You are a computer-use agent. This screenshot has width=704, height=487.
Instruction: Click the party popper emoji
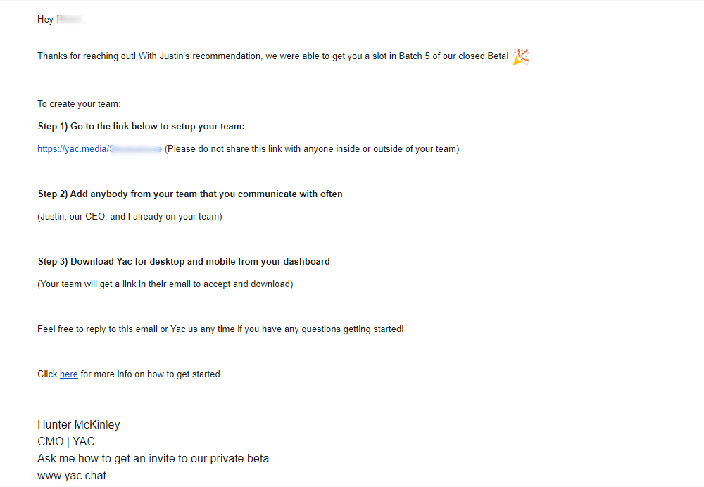click(521, 56)
